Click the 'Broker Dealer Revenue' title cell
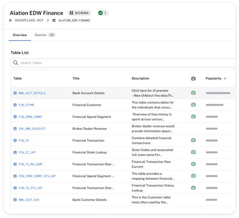The height and width of the screenshot is (218, 239). pyautogui.click(x=90, y=129)
